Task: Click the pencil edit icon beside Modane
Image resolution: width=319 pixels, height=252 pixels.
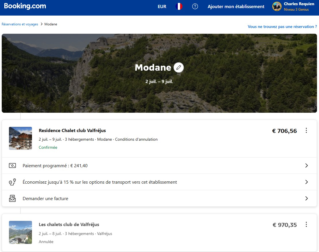Action: 179,67
